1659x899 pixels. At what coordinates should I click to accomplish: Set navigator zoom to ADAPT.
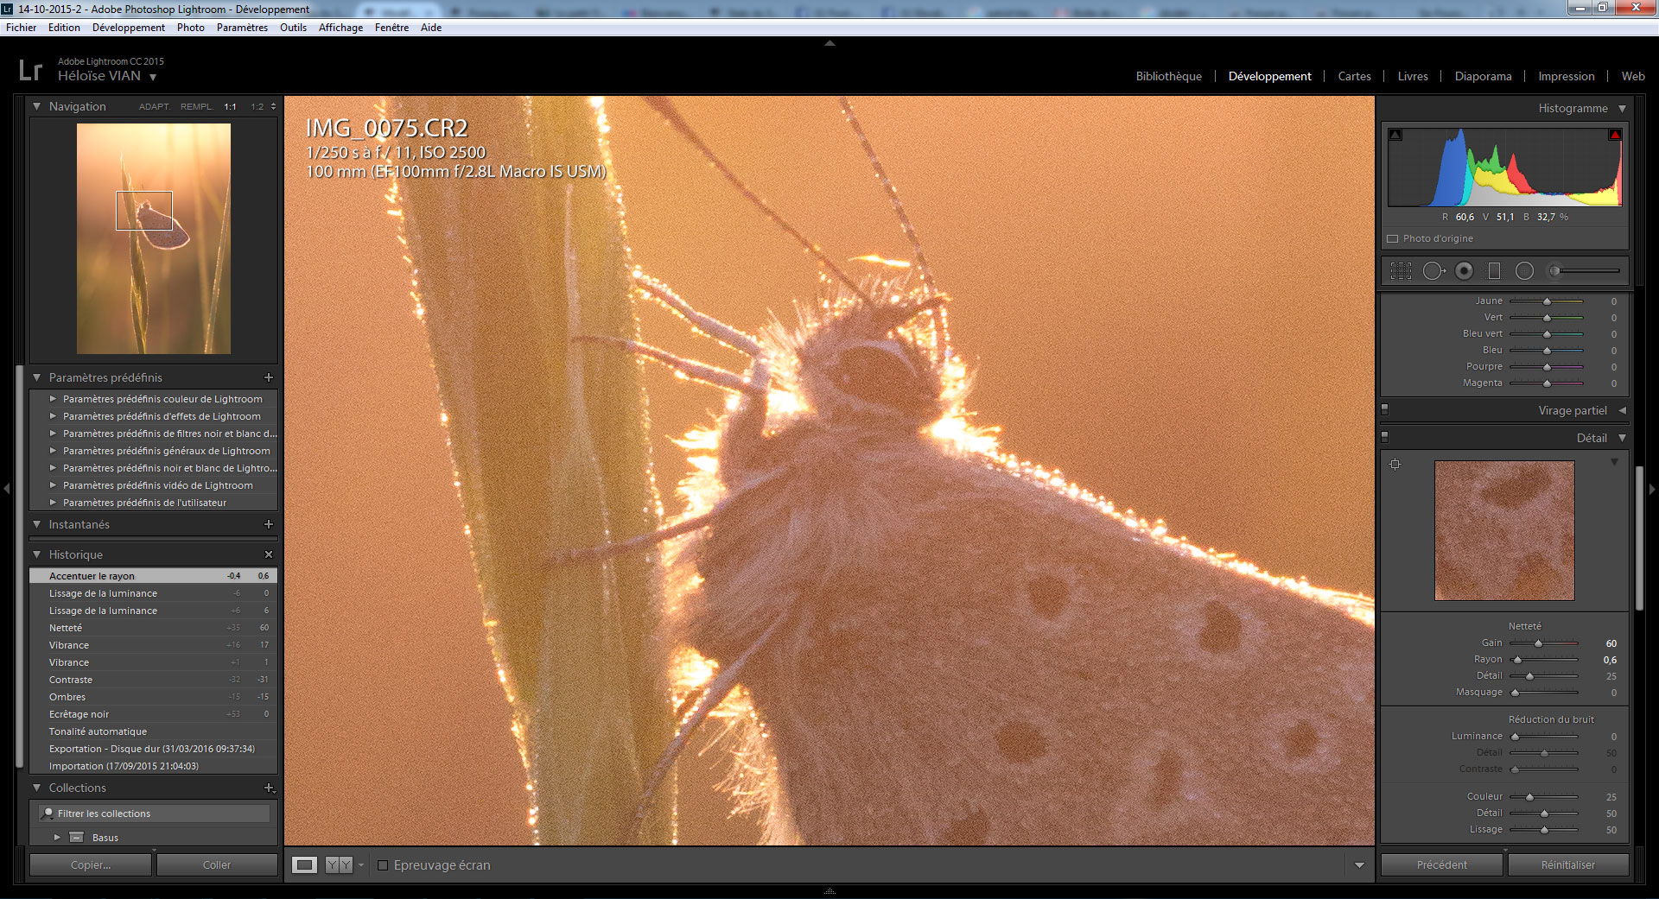click(154, 107)
